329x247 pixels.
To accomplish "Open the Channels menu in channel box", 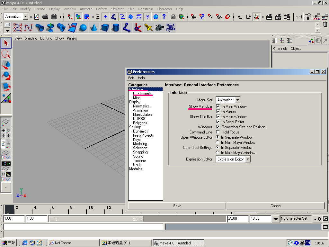I will [280, 49].
